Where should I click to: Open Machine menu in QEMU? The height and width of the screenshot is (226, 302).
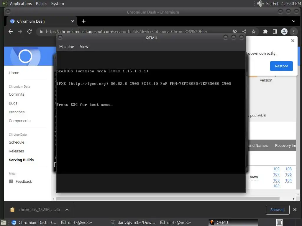[67, 47]
